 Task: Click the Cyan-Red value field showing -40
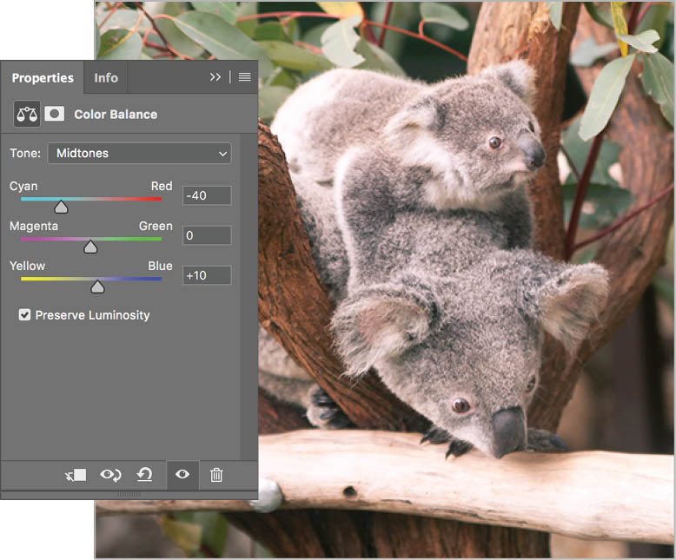(207, 195)
